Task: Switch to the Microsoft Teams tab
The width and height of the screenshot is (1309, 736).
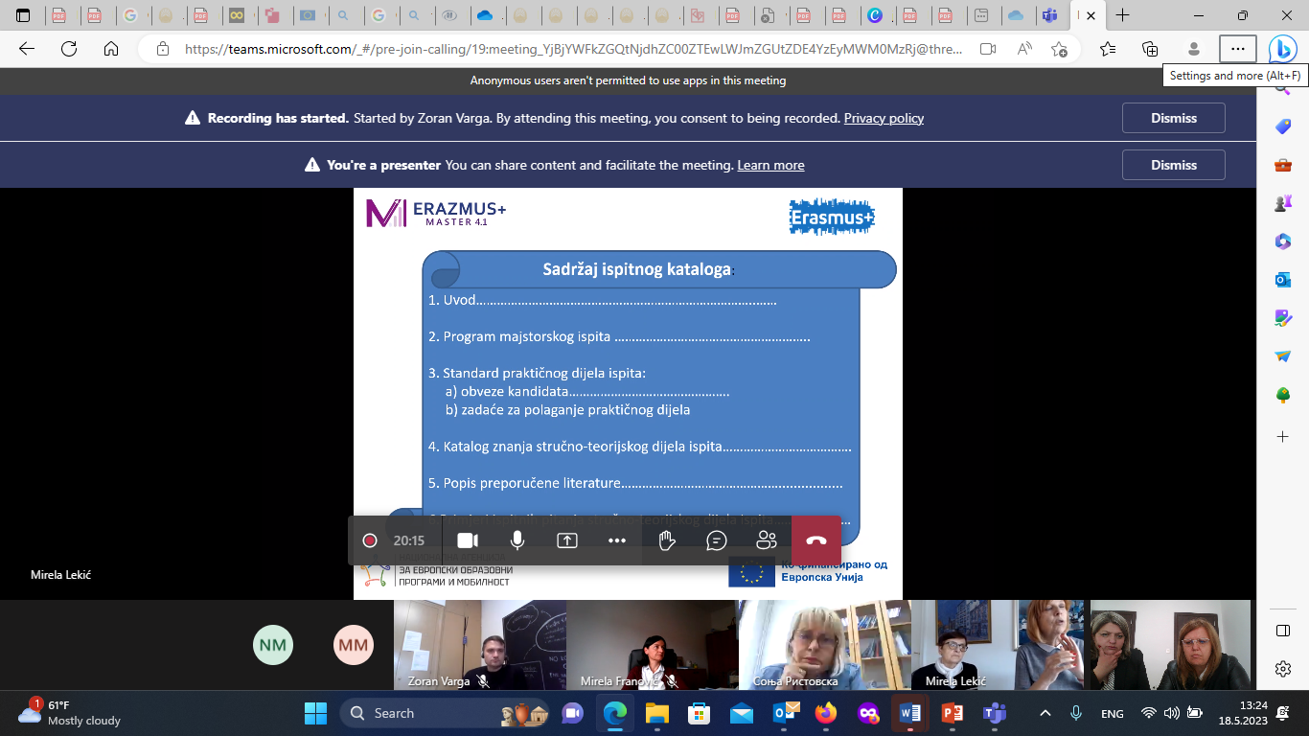Action: point(1050,15)
